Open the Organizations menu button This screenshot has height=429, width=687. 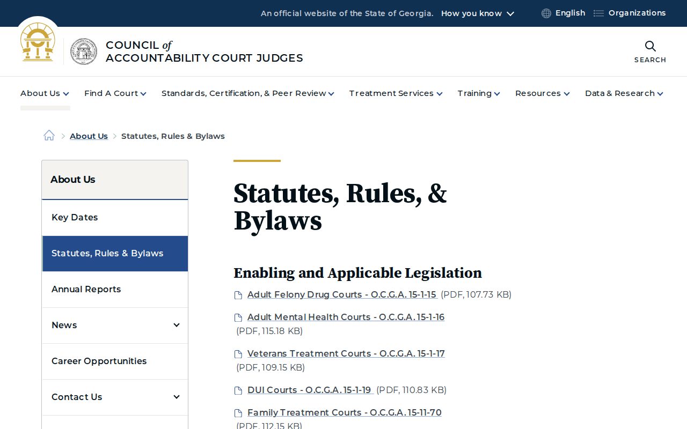click(630, 13)
